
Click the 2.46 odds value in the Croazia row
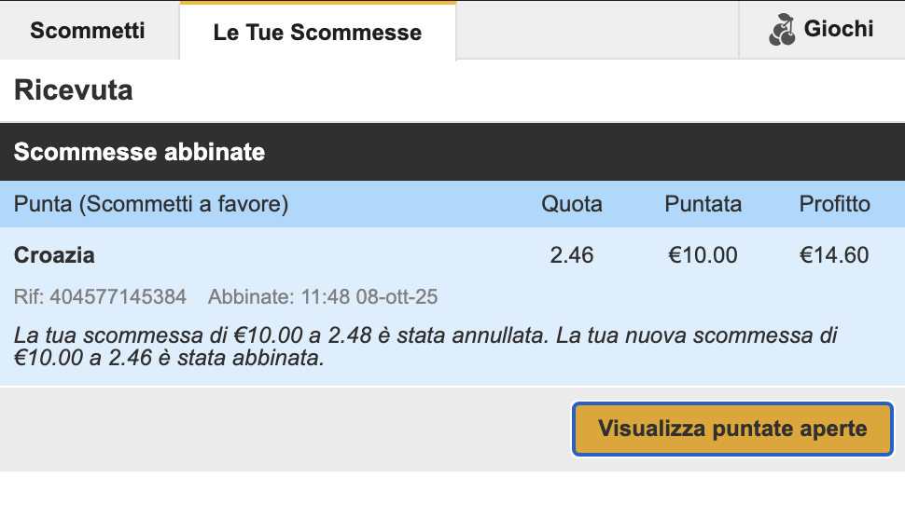(x=572, y=254)
